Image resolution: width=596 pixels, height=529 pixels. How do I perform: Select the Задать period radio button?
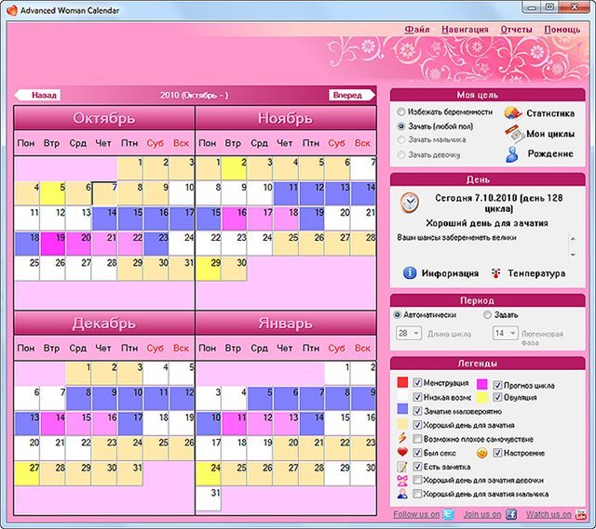coord(487,315)
